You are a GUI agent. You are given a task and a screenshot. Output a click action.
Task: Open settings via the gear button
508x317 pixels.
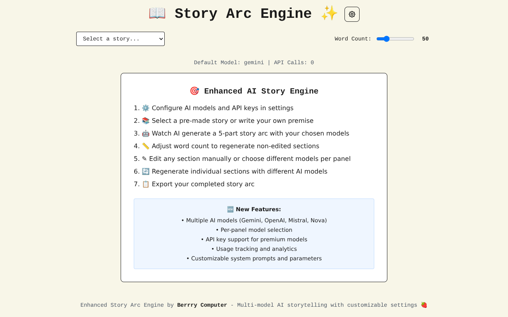click(x=352, y=14)
